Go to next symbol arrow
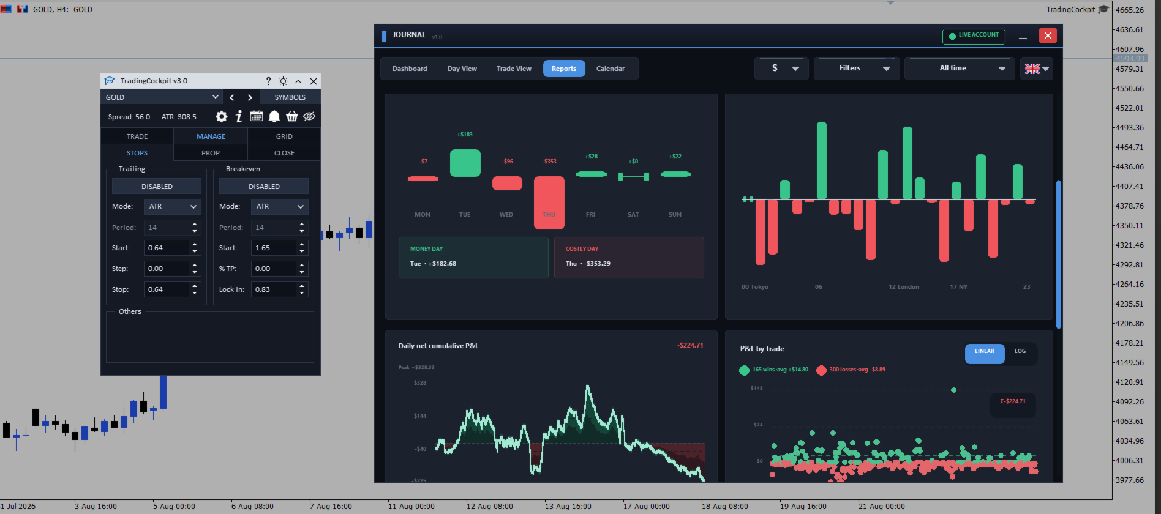This screenshot has height=514, width=1161. (x=250, y=97)
